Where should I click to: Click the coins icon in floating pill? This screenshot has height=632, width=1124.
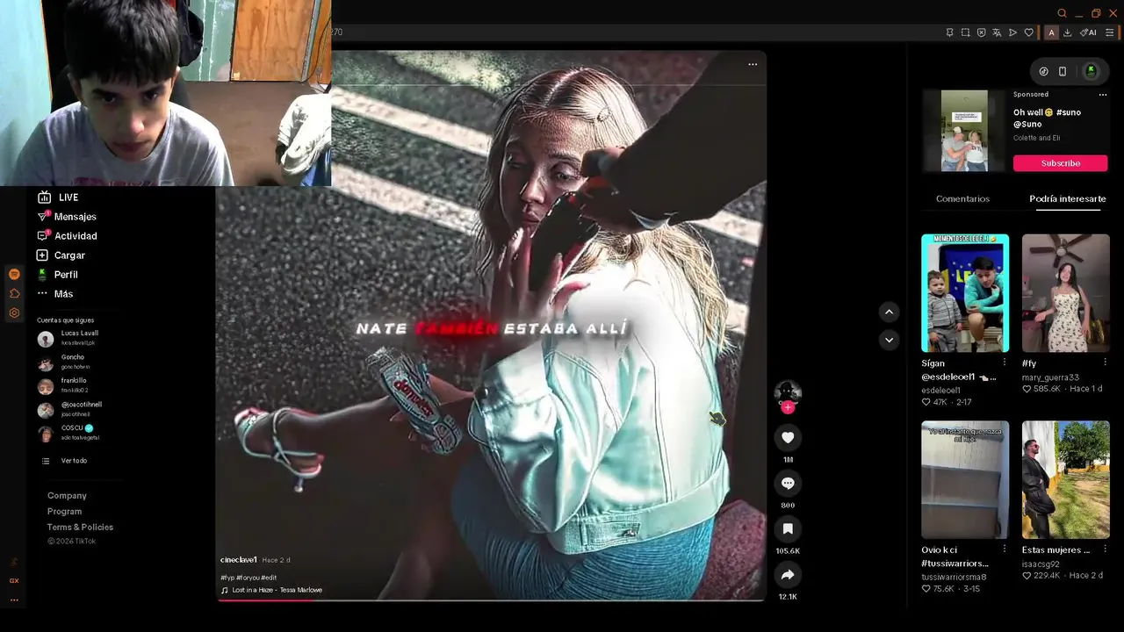1043,71
